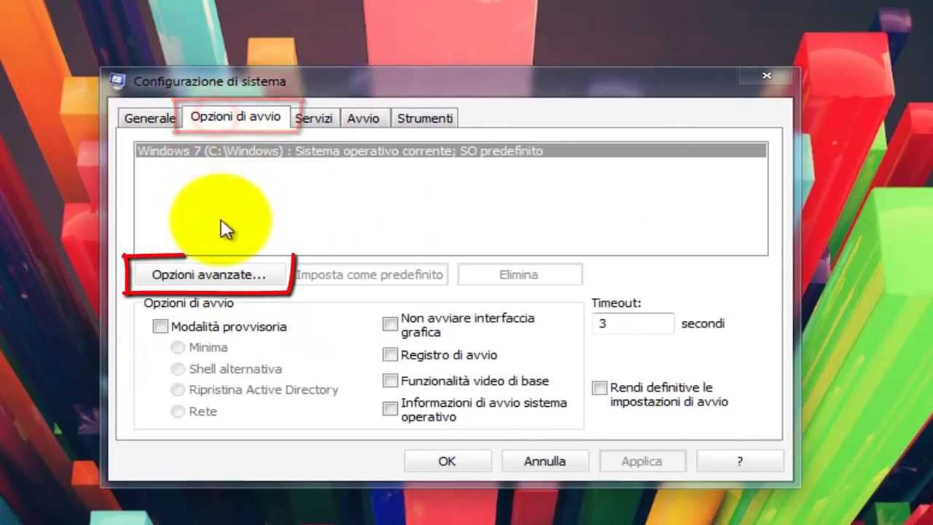Viewport: 933px width, 525px height.
Task: Tick Funzionalità video di base
Action: pos(390,381)
